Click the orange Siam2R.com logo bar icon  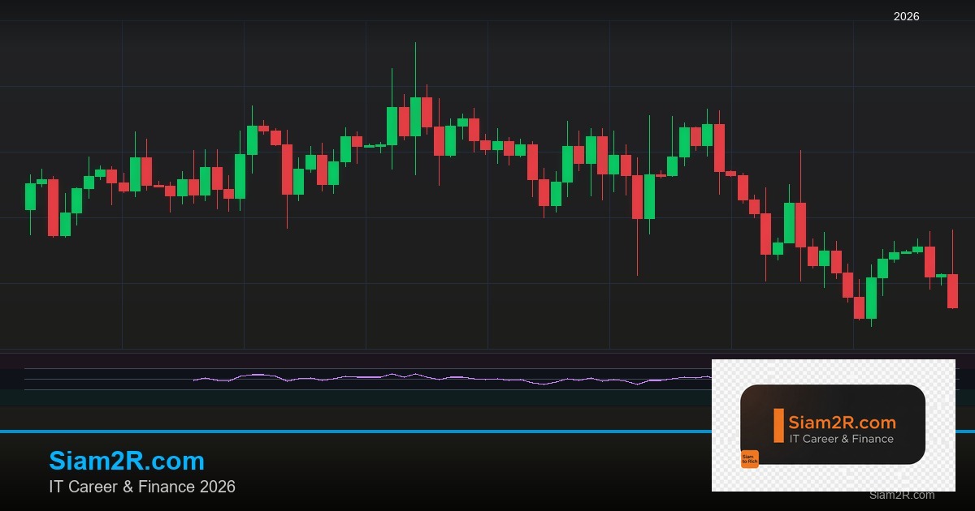pos(778,426)
